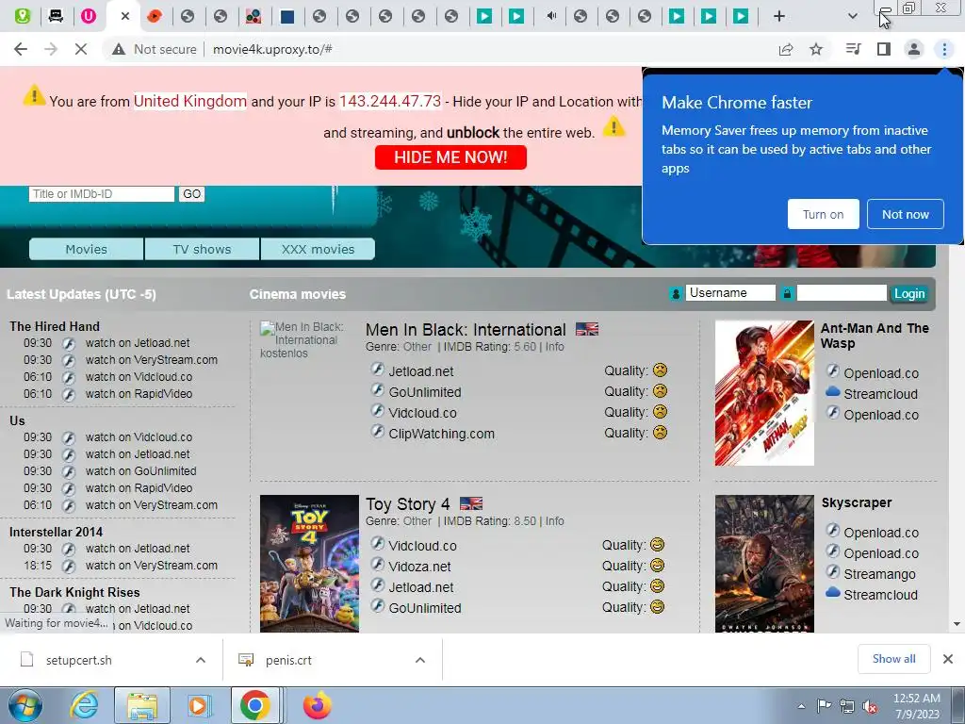Viewport: 965px width, 724px height.
Task: Open the Chrome side panel
Action: click(x=884, y=49)
